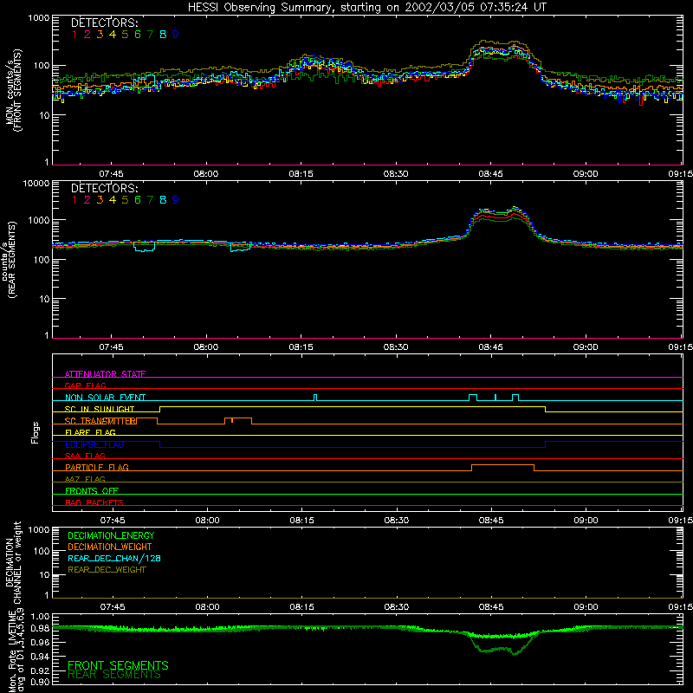Click 0.98 label on livetime y-axis
The image size is (693, 693).
(x=41, y=628)
